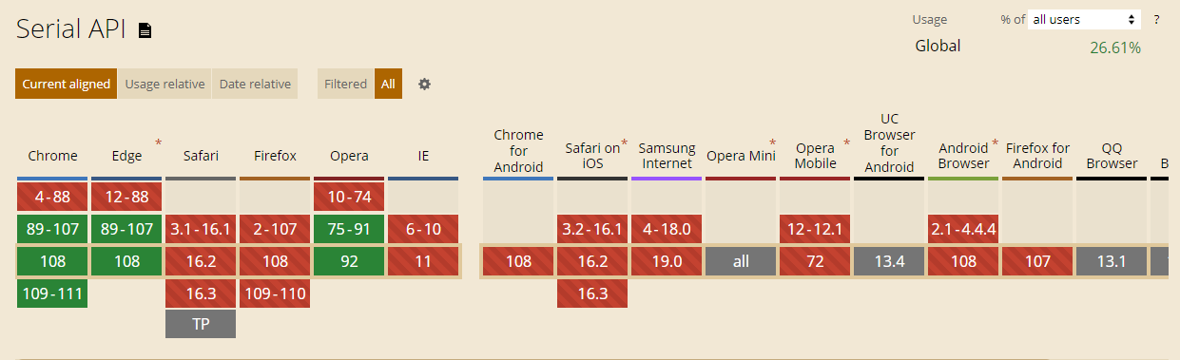Click the green Opera 92 support cell
The image size is (1180, 360).
click(x=349, y=261)
